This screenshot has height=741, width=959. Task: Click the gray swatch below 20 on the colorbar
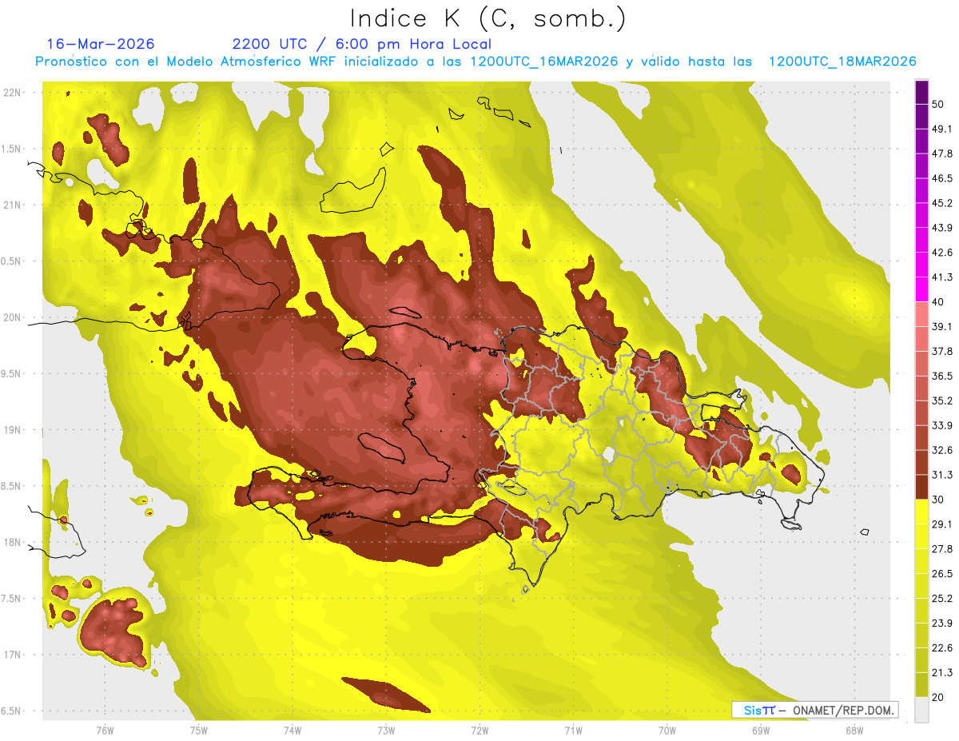(921, 710)
